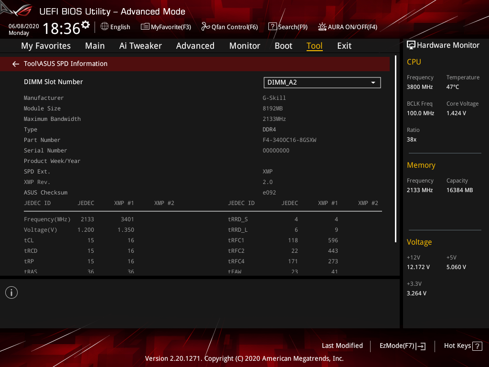Click the Hardware Monitor display icon
Image resolution: width=489 pixels, height=367 pixels.
coord(411,45)
